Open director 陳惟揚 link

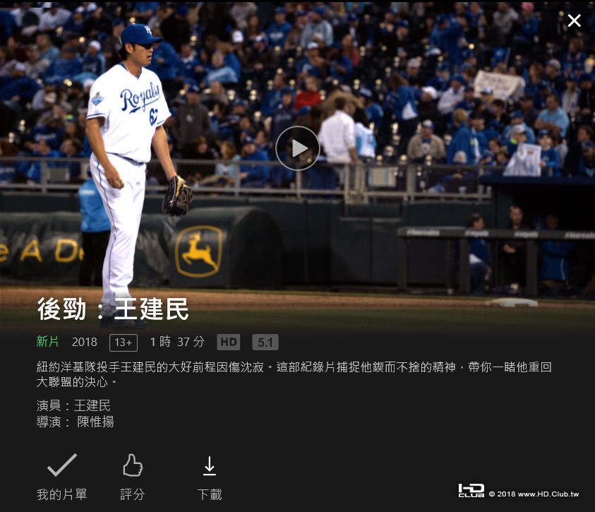tap(95, 422)
